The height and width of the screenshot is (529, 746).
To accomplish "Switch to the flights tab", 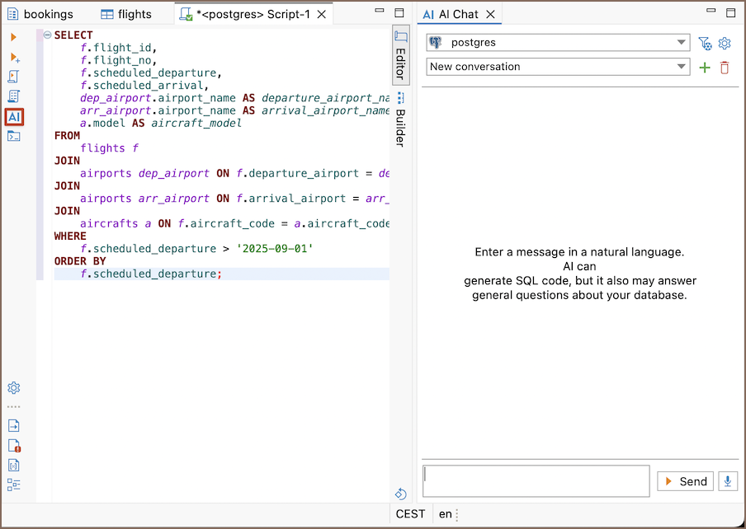I will pyautogui.click(x=126, y=14).
